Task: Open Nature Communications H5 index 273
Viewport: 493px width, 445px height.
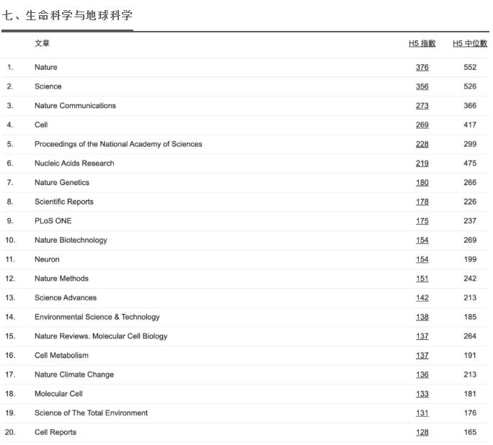Action: point(422,106)
